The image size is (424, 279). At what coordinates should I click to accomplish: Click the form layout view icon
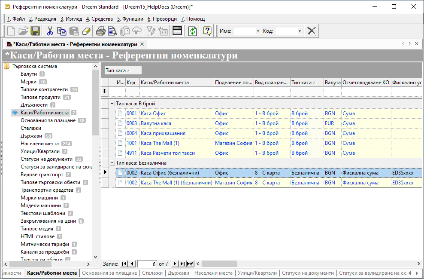177,31
